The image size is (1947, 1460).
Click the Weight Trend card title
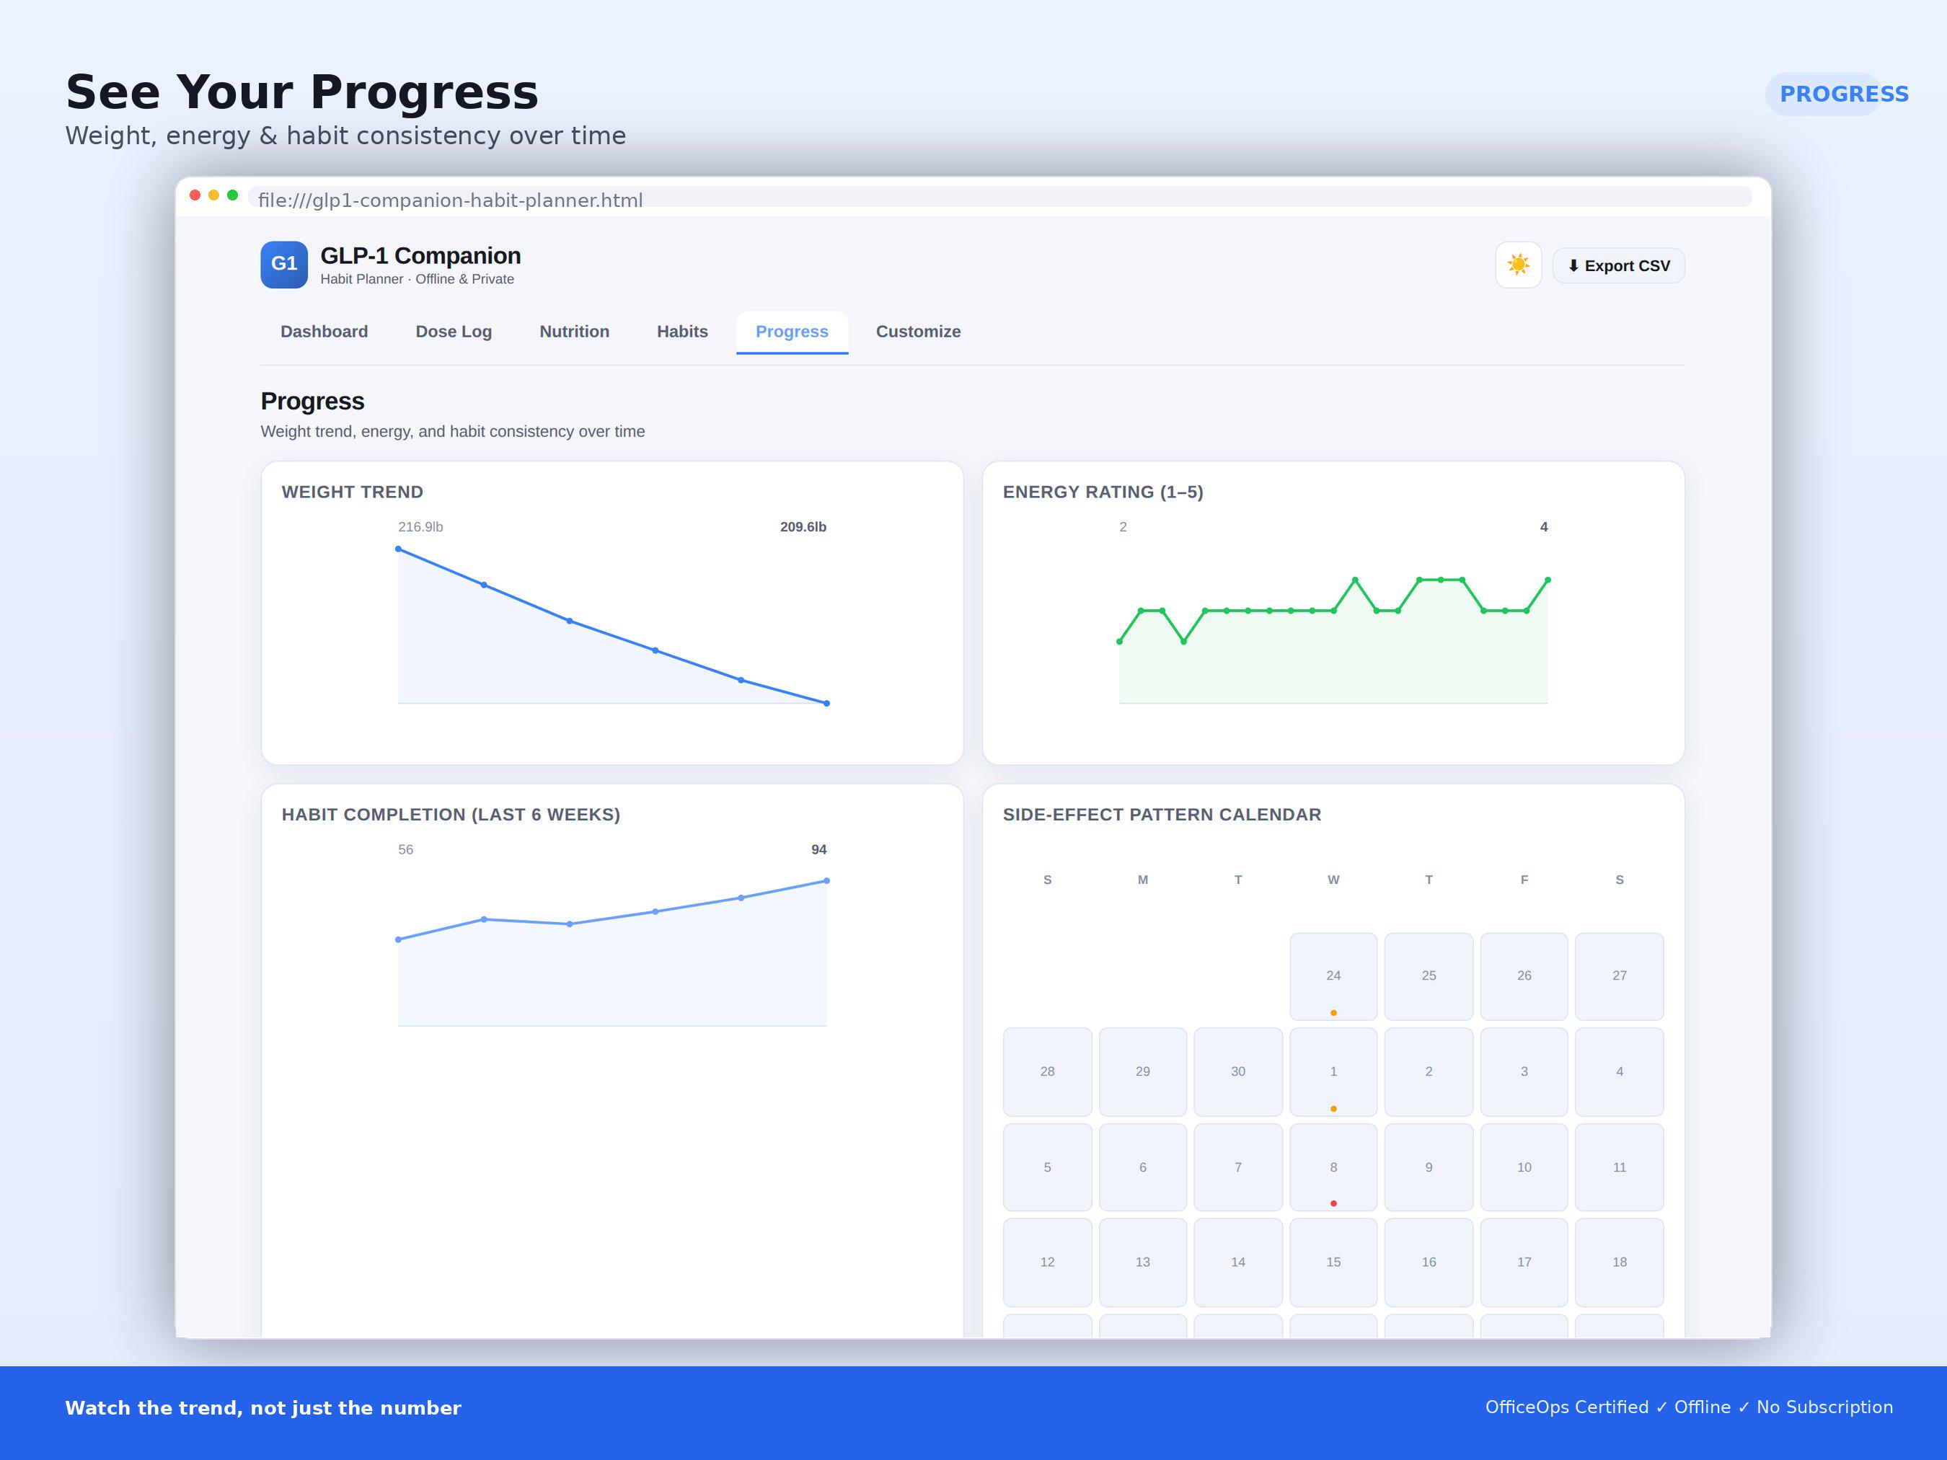click(x=352, y=492)
